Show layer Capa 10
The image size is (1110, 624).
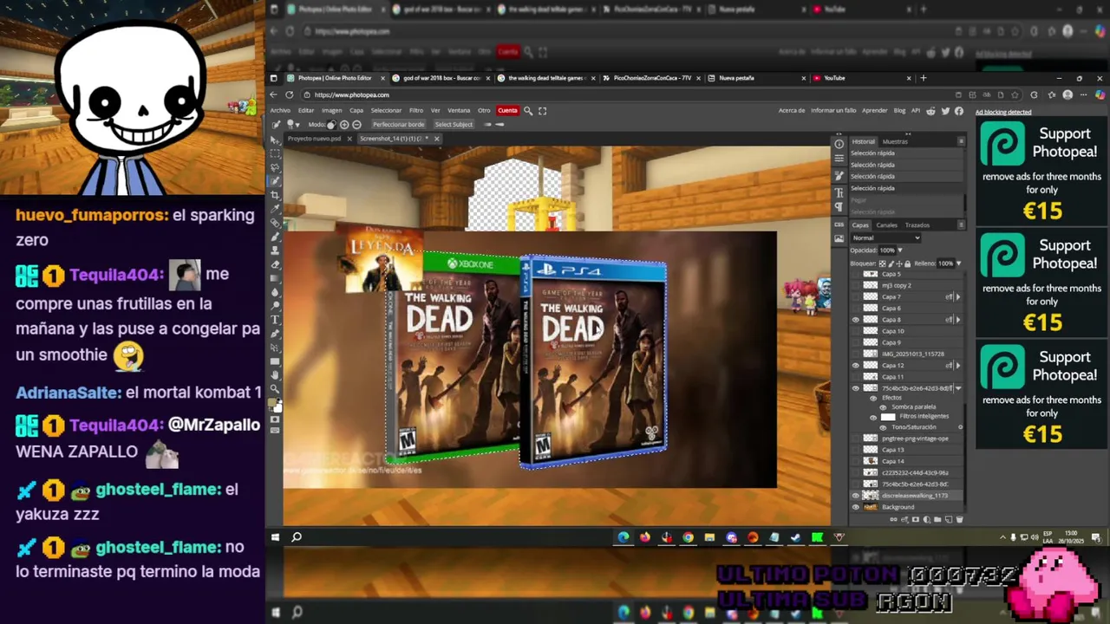point(856,331)
